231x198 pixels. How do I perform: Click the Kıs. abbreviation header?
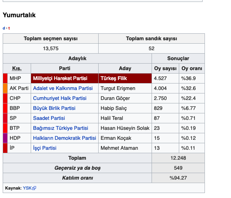17,68
